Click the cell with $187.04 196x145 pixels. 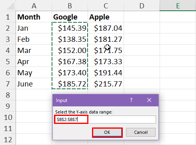[x=106, y=28]
